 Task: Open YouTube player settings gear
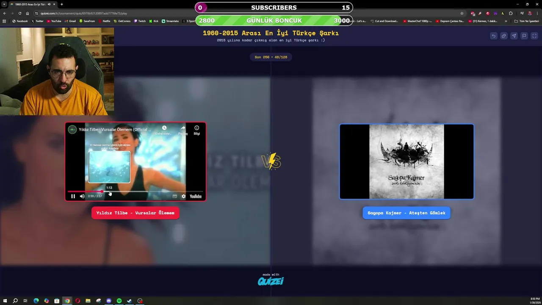(183, 196)
